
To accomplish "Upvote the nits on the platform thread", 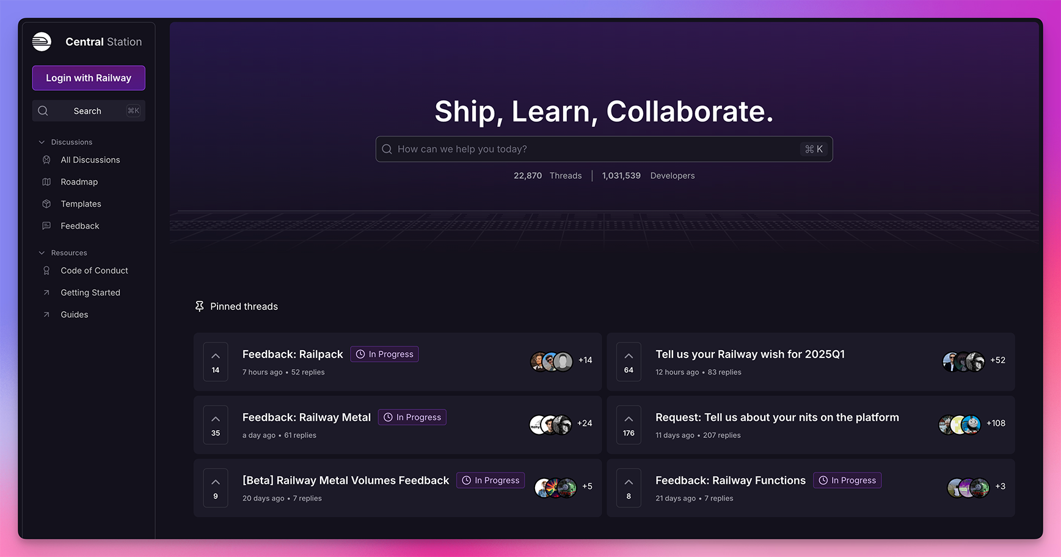I will point(629,425).
